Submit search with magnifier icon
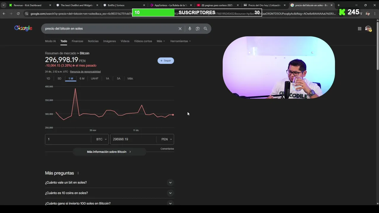This screenshot has height=213, width=379. [x=205, y=29]
